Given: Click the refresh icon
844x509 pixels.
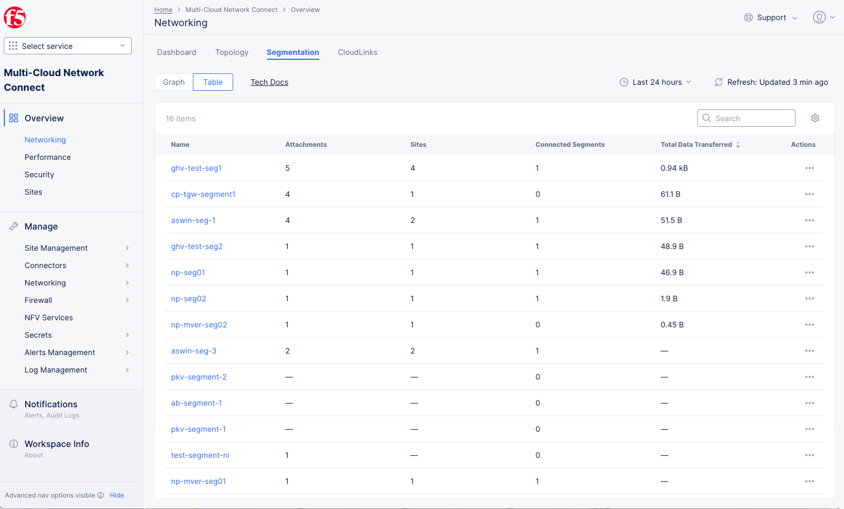Looking at the screenshot, I should (718, 82).
